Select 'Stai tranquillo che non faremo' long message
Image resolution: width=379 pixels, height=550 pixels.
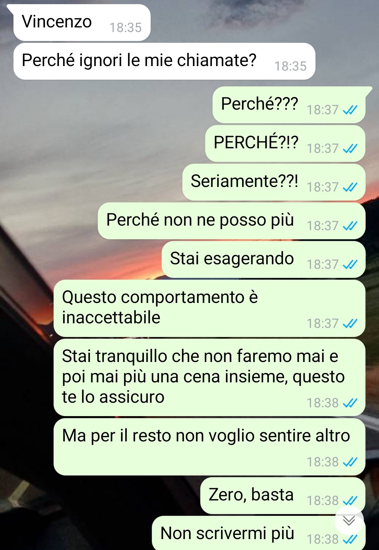point(210,377)
